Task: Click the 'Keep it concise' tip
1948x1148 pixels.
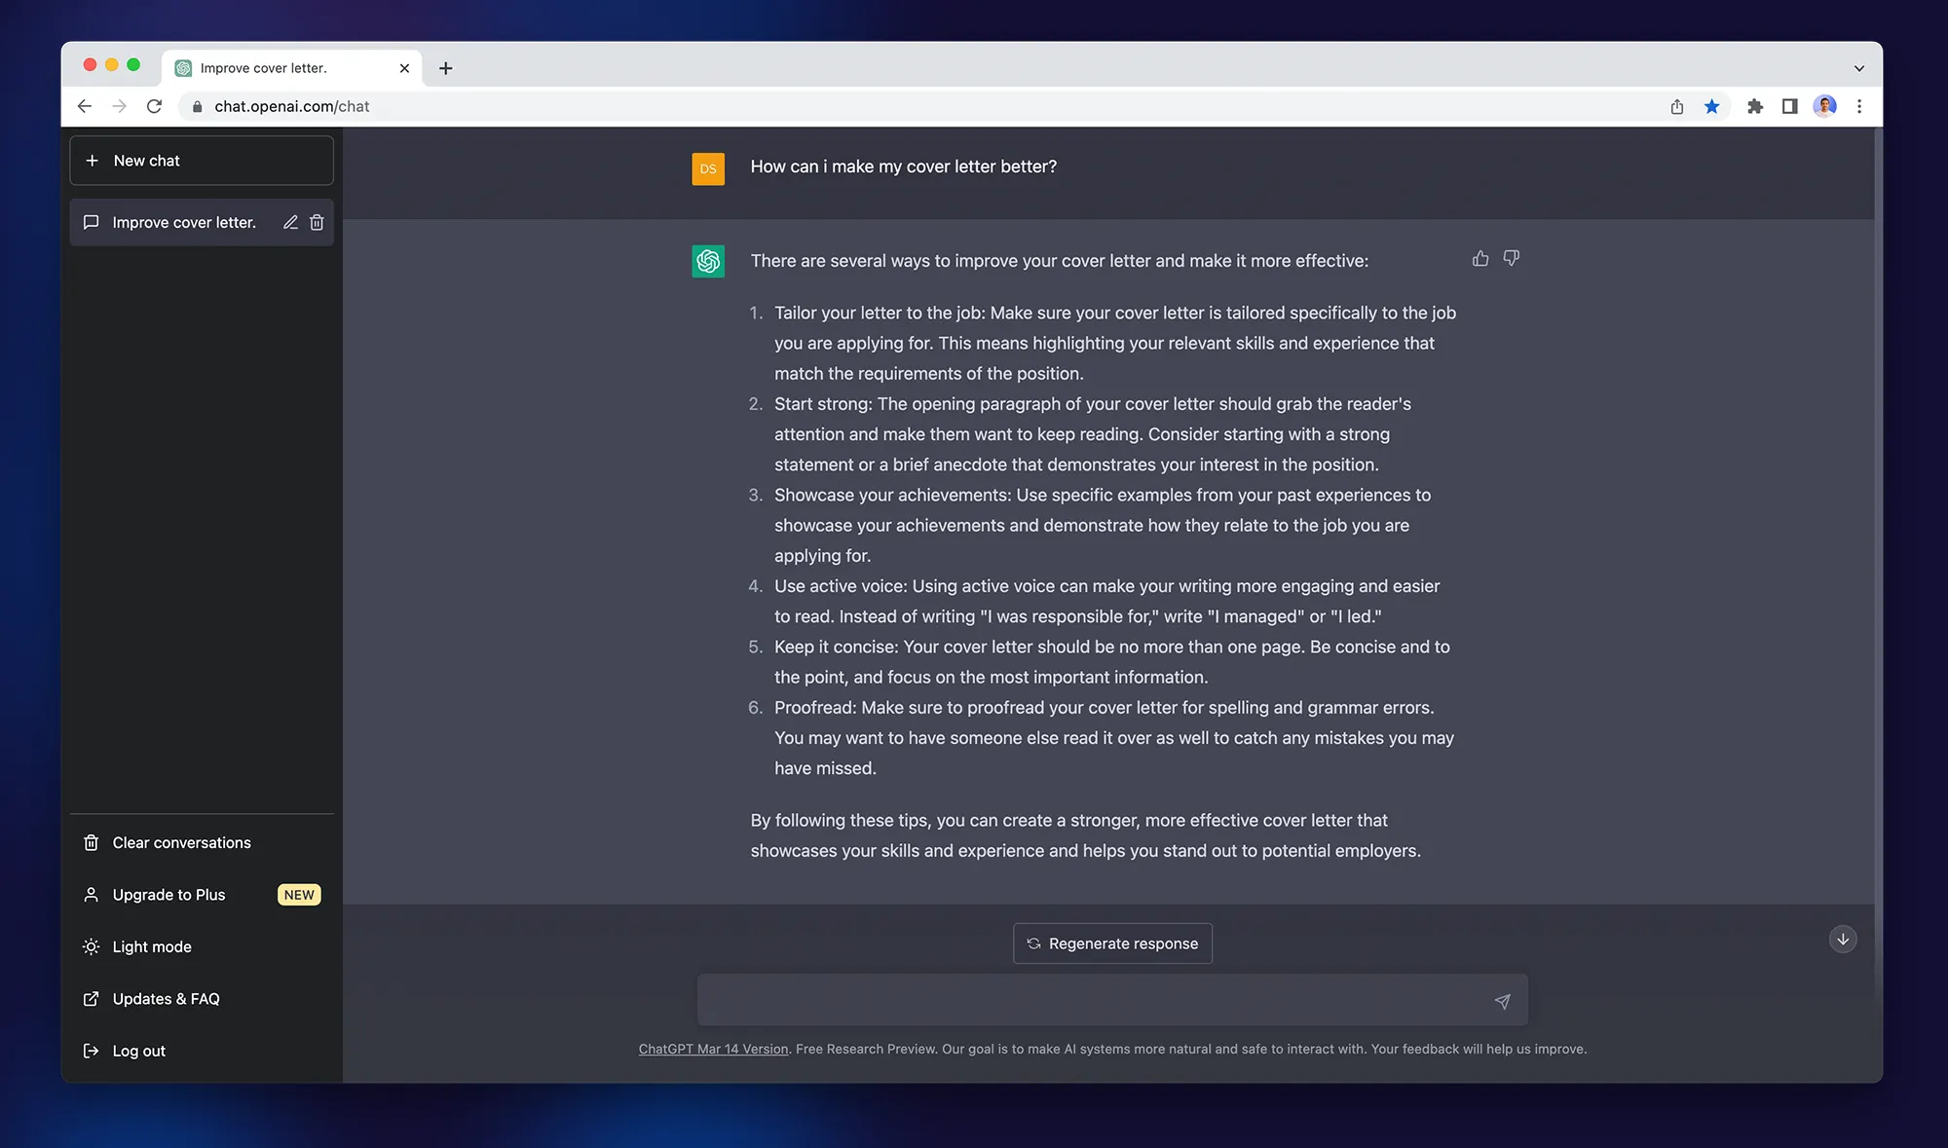Action: point(1112,662)
